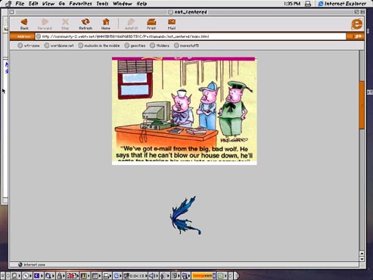Click the go button beside address

356,36
